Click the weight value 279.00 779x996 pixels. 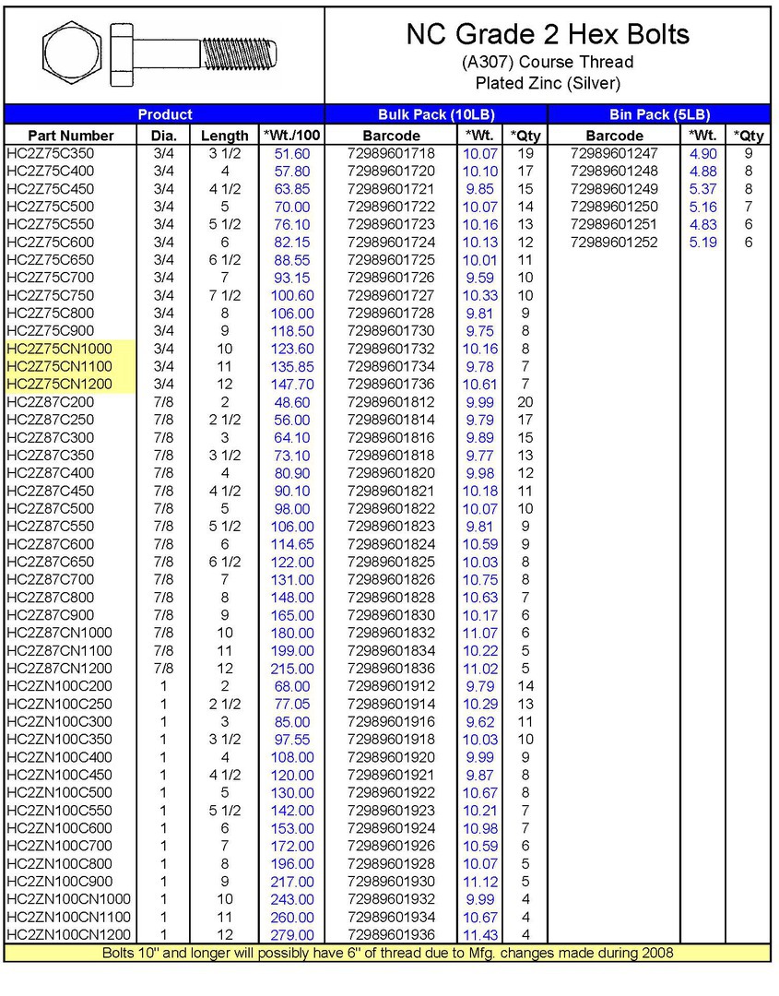point(291,935)
